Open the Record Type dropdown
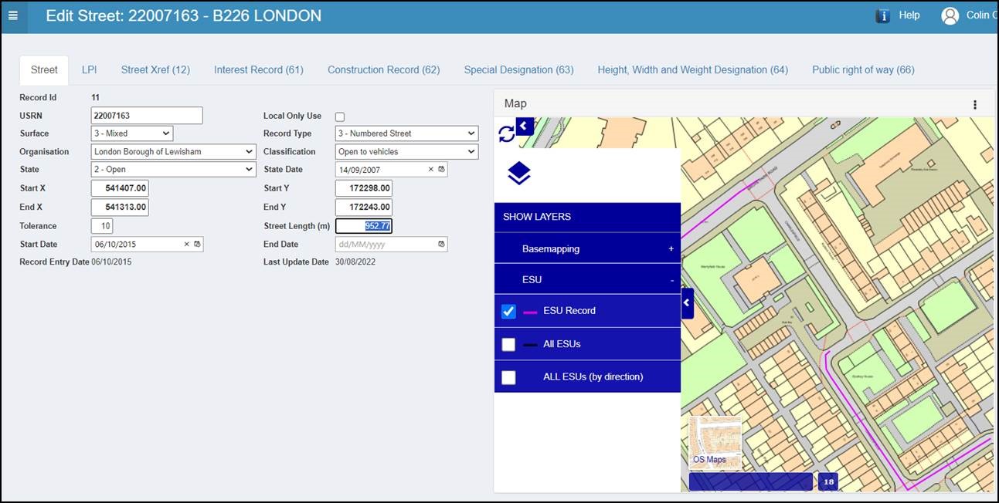This screenshot has width=999, height=503. (407, 133)
